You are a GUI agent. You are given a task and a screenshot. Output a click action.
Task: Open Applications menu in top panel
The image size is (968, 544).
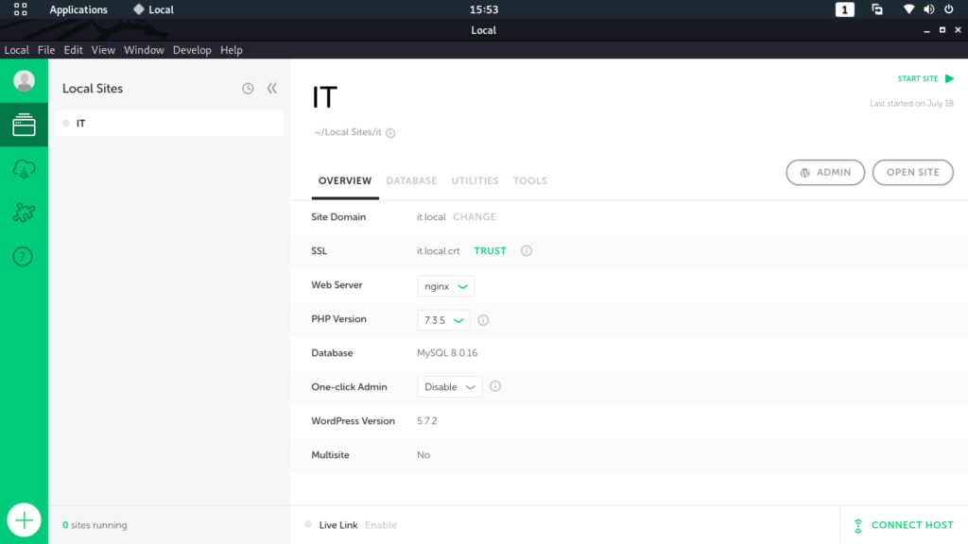pyautogui.click(x=78, y=9)
